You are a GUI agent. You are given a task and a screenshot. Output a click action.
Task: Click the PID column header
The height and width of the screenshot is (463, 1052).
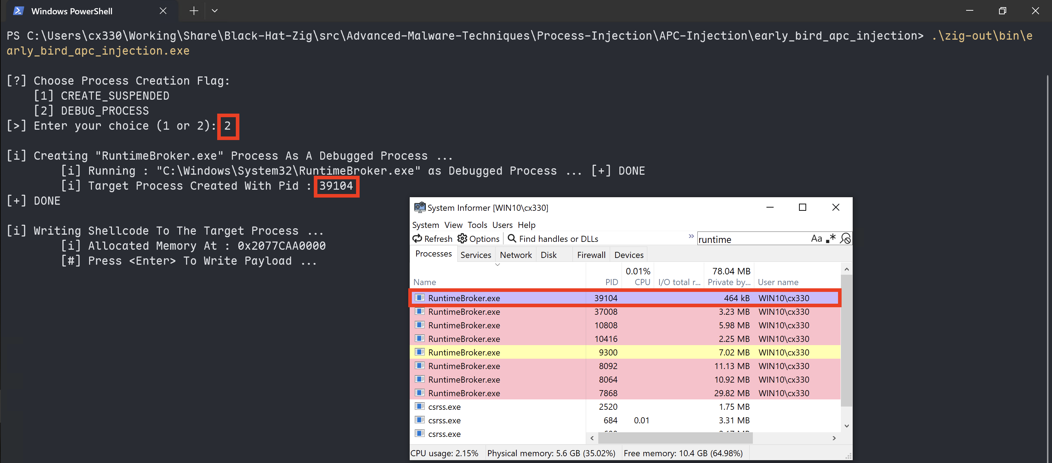click(x=612, y=282)
